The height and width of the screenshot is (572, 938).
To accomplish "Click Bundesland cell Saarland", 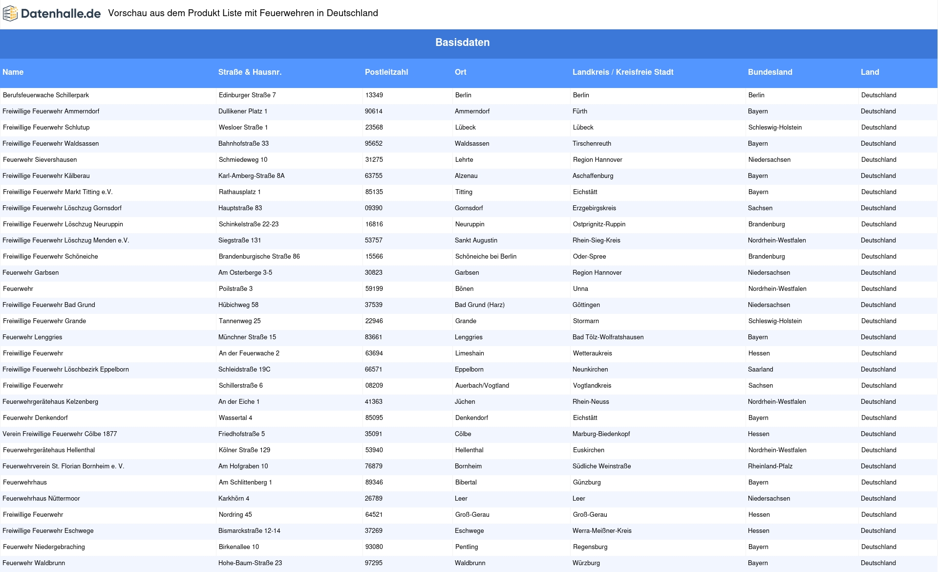I will point(760,370).
